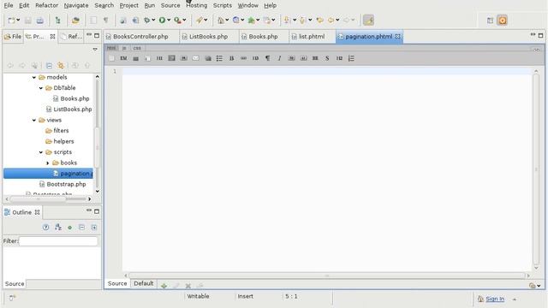
Task: Open the Scripts menu
Action: [x=223, y=6]
